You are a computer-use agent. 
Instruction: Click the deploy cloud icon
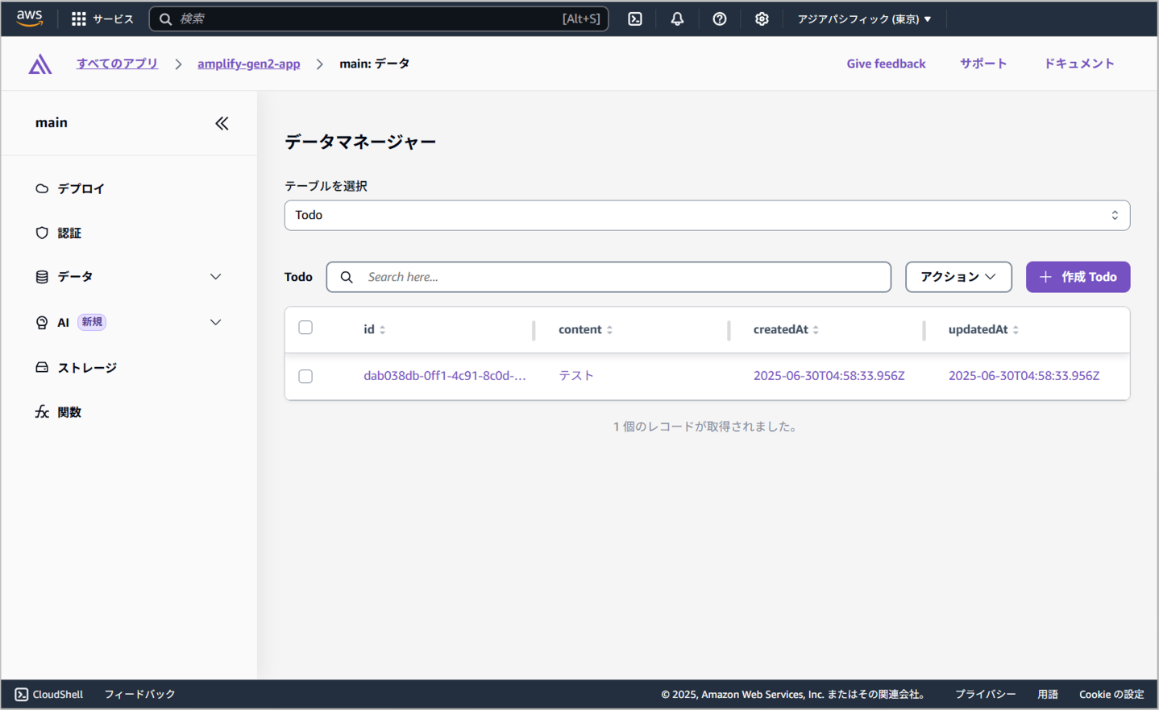tap(42, 188)
